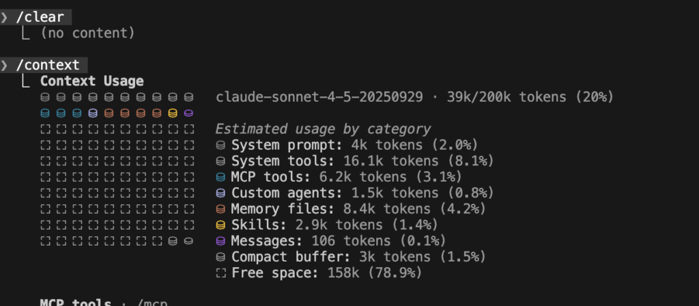Click the Estimated usage by category label

tap(323, 129)
